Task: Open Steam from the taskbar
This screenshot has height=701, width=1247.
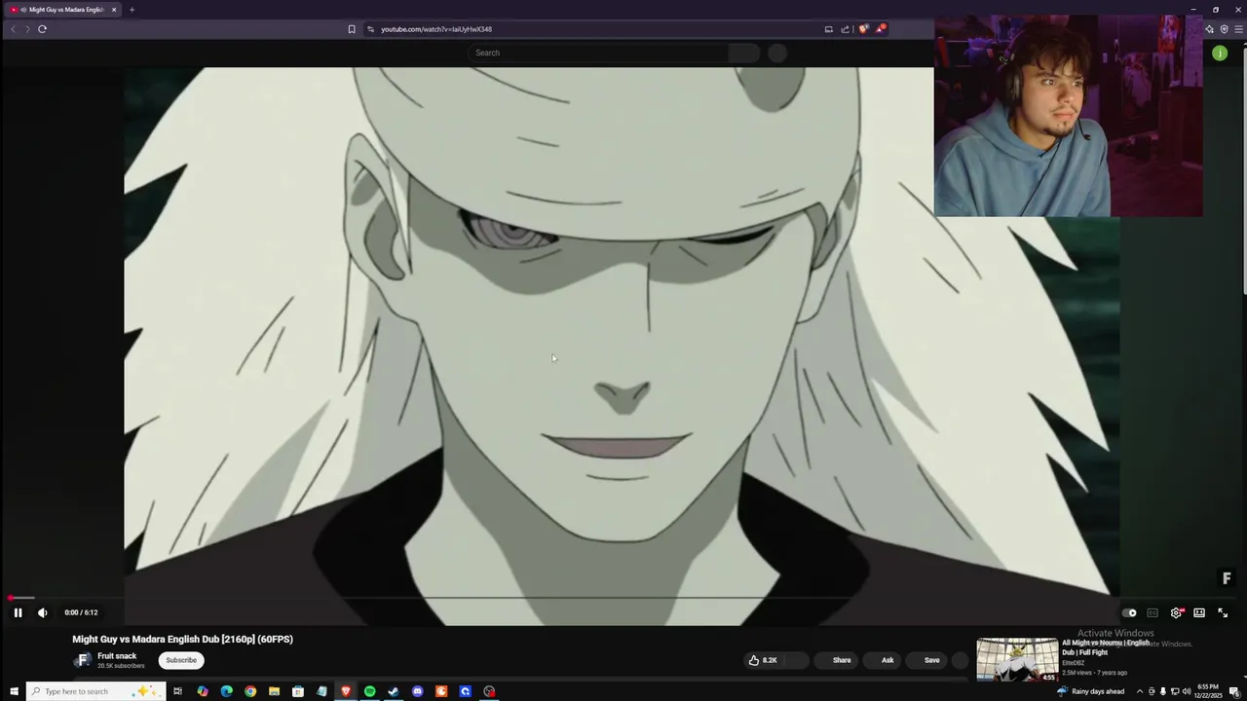Action: (394, 691)
